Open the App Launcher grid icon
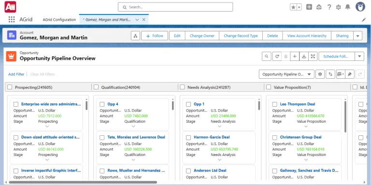Viewport: 371px width, 185px height. pos(12,19)
